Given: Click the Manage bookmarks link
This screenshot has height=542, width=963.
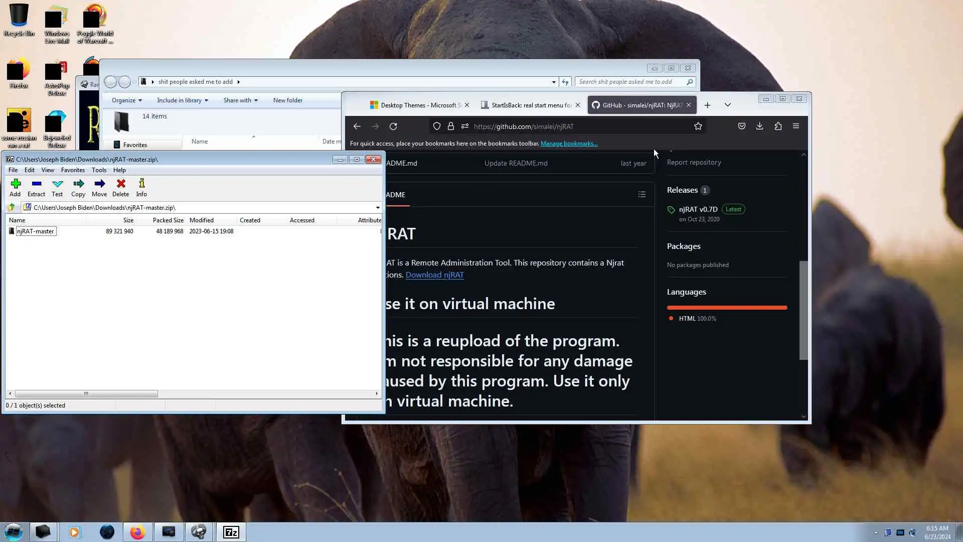Looking at the screenshot, I should coord(569,144).
